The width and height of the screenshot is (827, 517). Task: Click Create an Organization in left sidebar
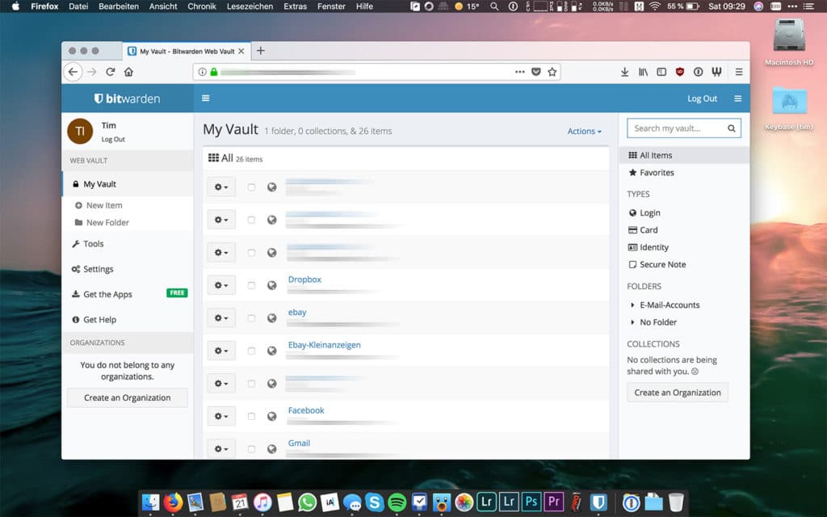click(x=127, y=397)
